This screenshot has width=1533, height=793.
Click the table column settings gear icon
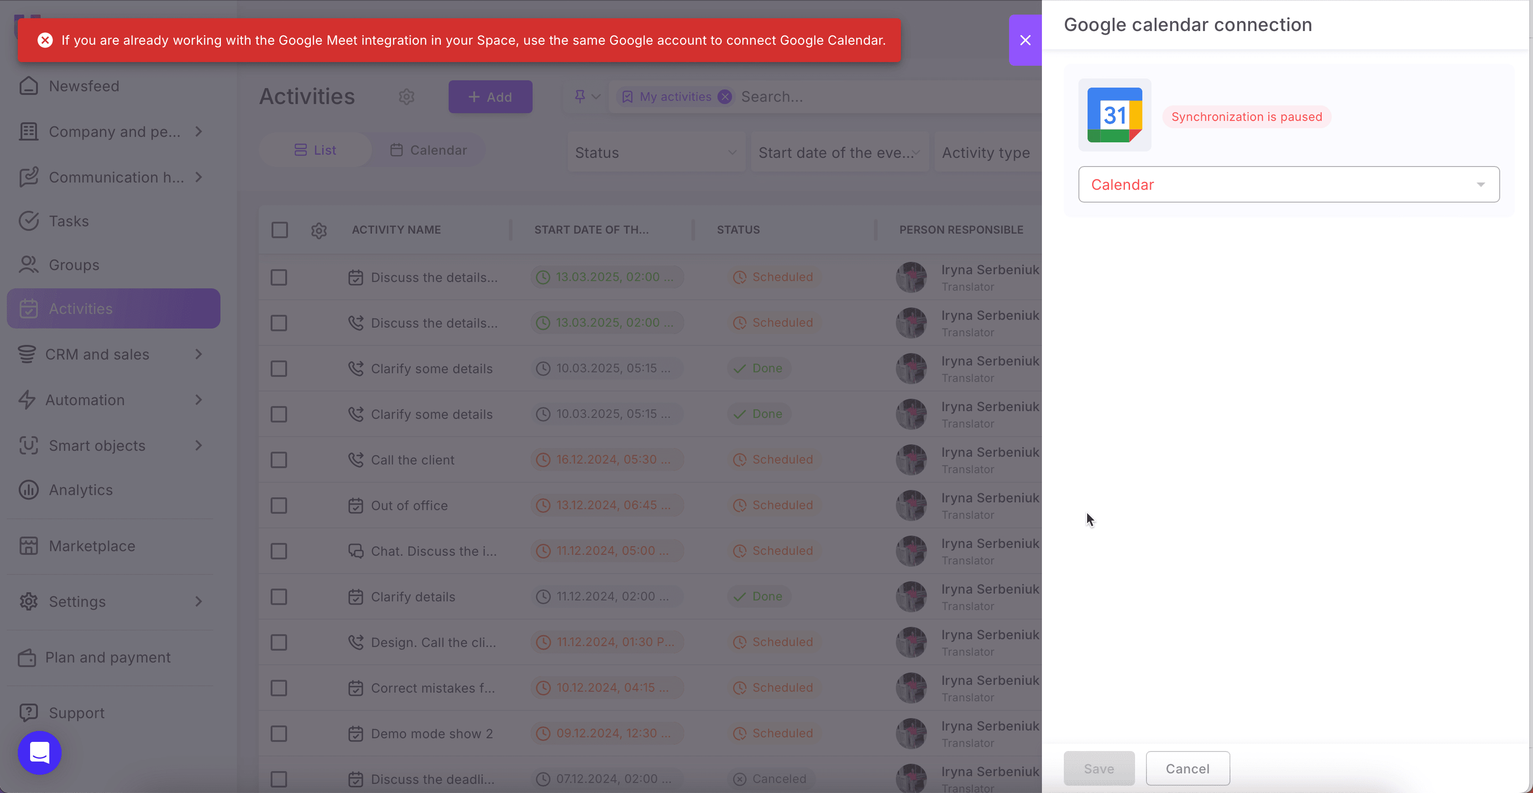click(319, 230)
